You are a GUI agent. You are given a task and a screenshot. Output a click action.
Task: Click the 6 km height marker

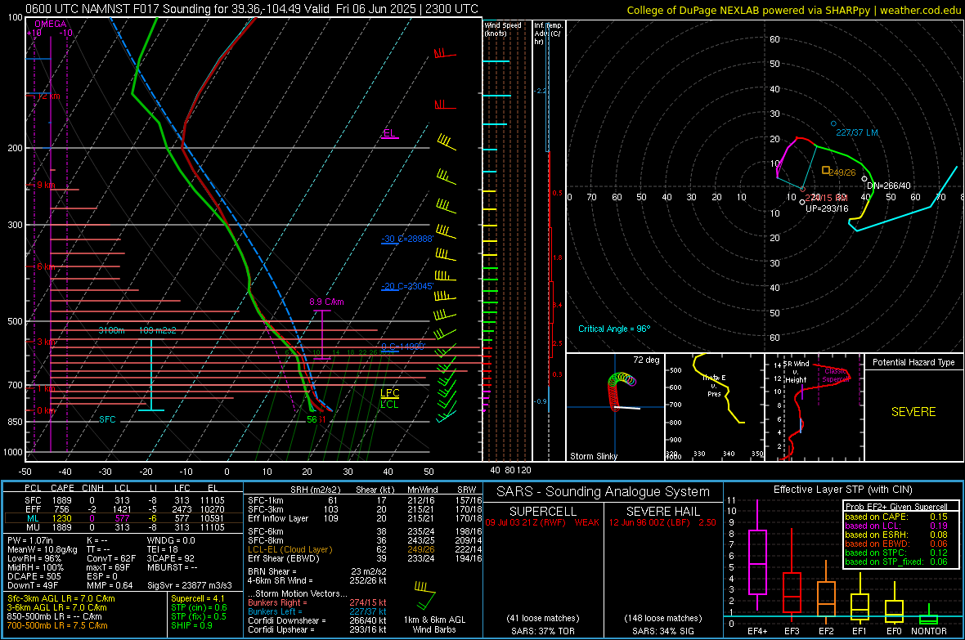point(44,266)
